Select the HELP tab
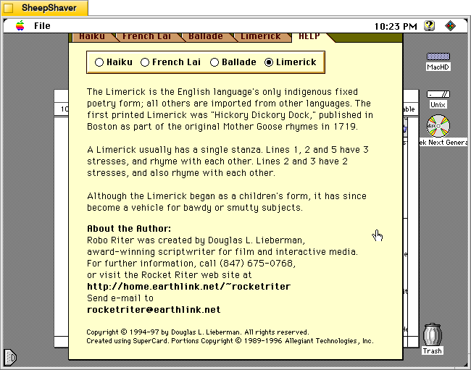The image size is (471, 370). coord(310,37)
